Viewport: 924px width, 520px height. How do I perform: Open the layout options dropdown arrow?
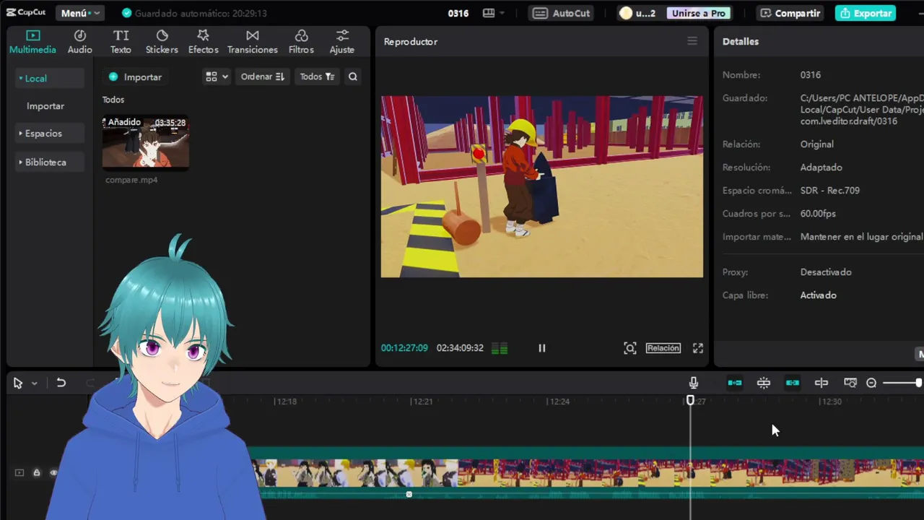502,13
